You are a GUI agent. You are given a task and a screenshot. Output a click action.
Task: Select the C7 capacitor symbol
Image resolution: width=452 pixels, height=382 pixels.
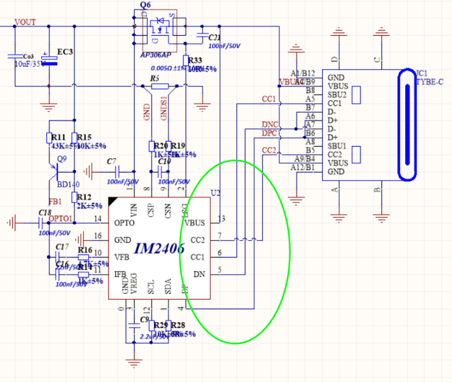coord(118,170)
